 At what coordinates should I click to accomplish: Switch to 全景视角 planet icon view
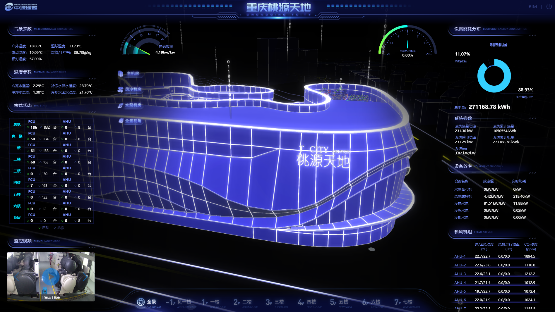tap(121, 121)
